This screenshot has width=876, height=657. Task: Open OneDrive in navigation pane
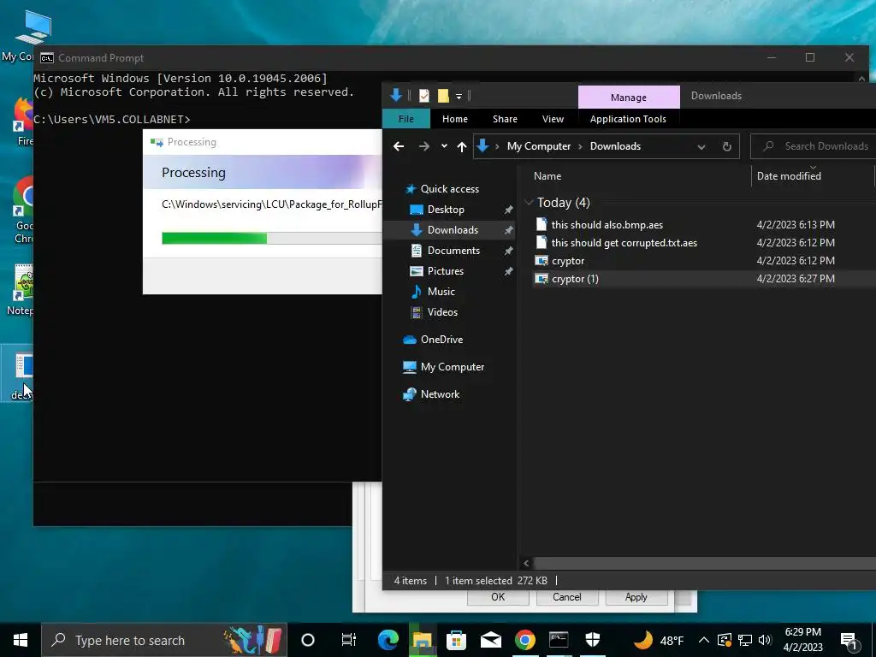click(433, 340)
